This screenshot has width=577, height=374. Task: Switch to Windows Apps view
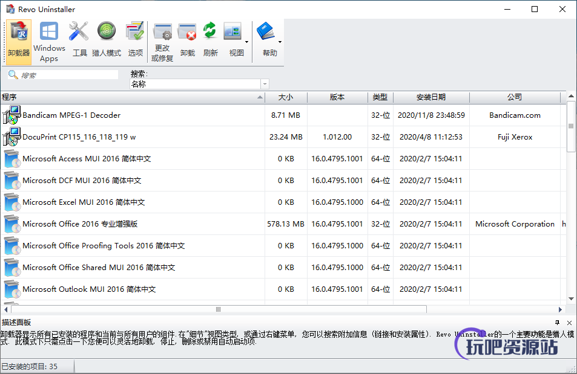(49, 42)
